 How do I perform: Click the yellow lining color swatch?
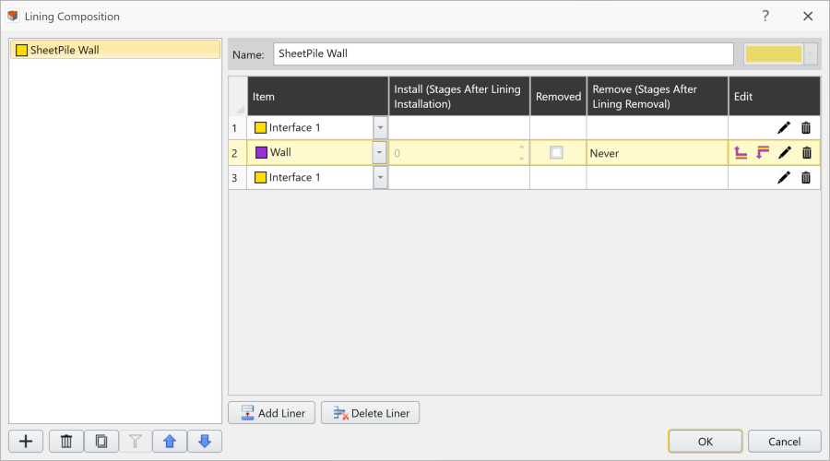[x=774, y=54]
